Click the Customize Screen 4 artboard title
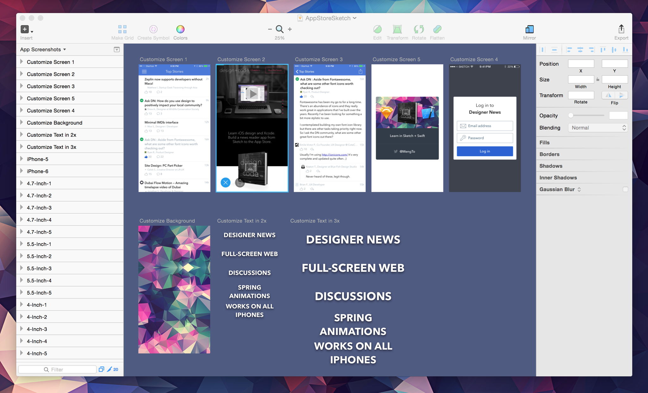This screenshot has height=393, width=648. tap(474, 59)
